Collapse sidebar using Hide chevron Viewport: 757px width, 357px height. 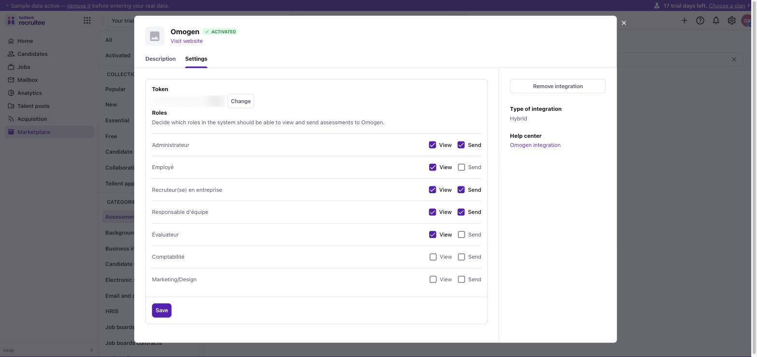click(92, 350)
